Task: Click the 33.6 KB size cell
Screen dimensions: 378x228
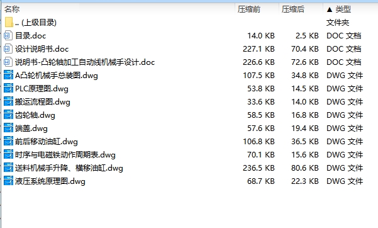Action: [x=261, y=101]
